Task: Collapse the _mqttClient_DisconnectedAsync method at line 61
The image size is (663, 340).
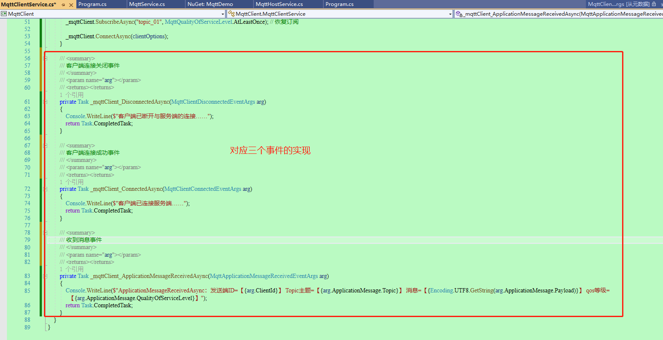Action: tap(45, 102)
